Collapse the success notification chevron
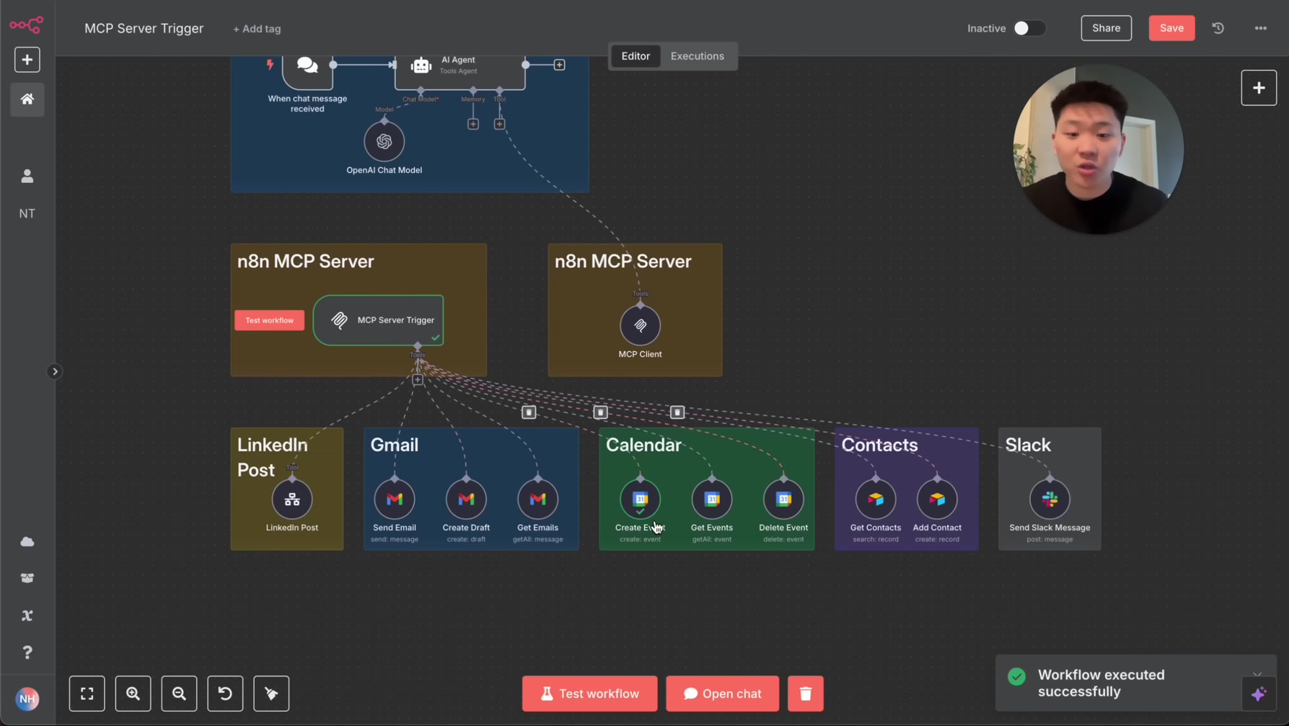The height and width of the screenshot is (726, 1289). point(1257,675)
